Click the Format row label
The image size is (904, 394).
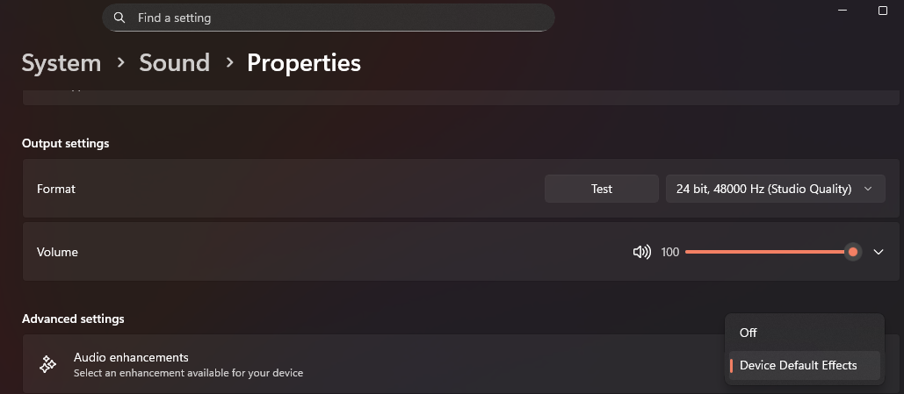click(56, 189)
